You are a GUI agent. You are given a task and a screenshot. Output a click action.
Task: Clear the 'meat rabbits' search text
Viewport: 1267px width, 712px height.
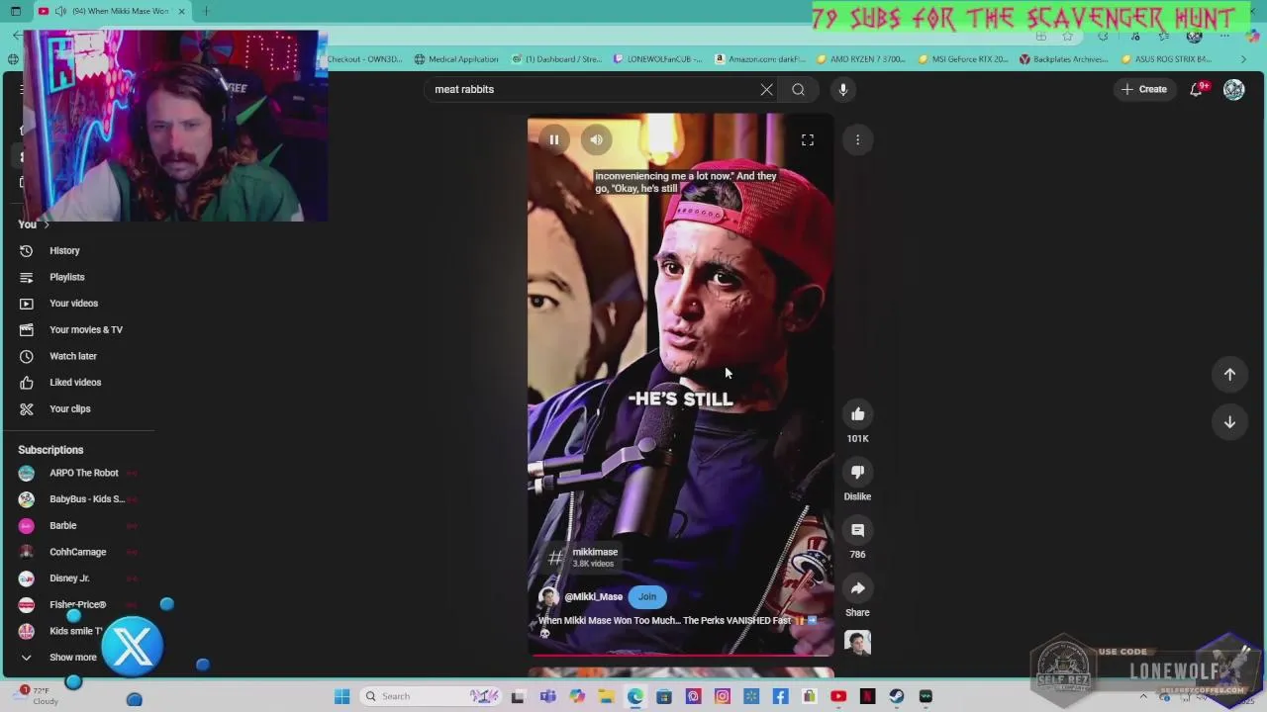tap(766, 89)
